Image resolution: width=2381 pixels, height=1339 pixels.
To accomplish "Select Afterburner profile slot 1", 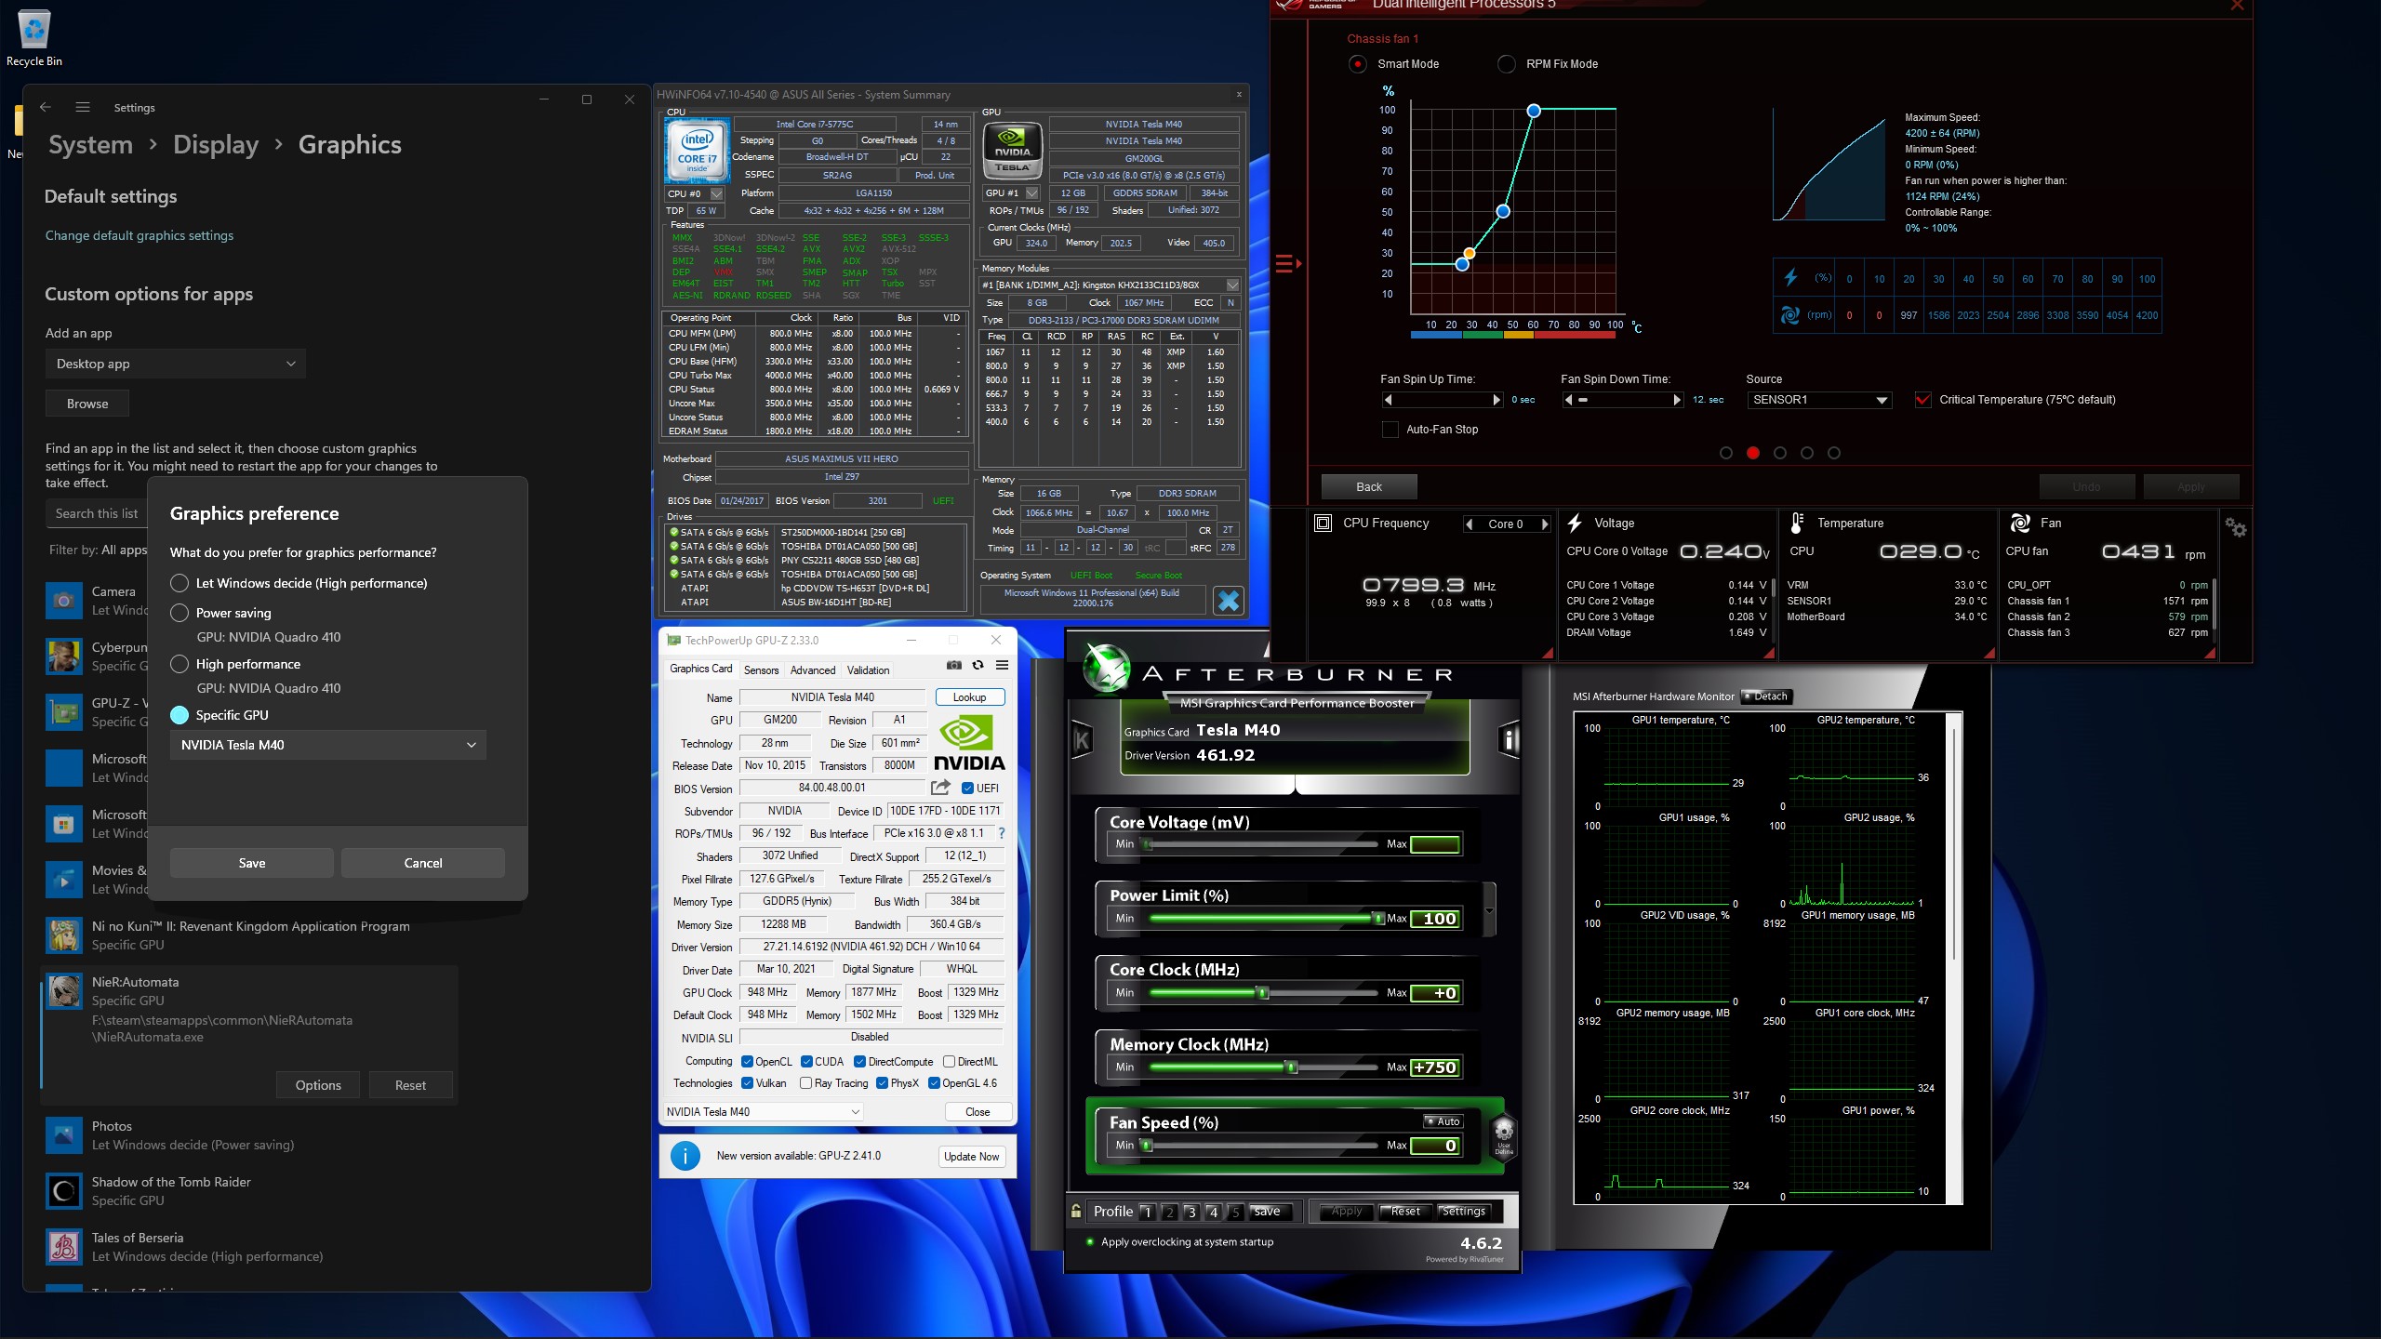I will coord(1147,1212).
